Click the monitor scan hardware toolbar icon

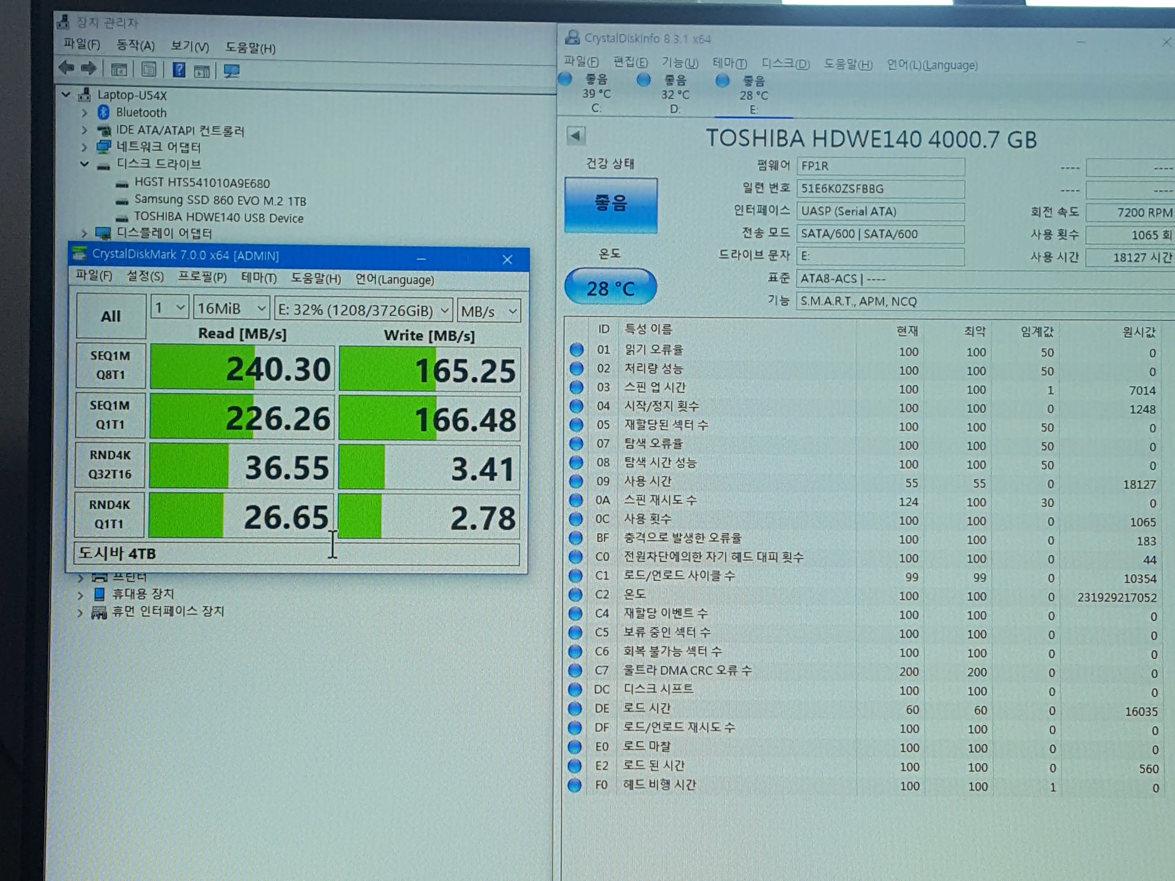(231, 71)
